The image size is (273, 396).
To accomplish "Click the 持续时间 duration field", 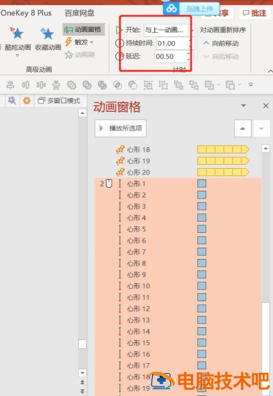I will click(173, 44).
